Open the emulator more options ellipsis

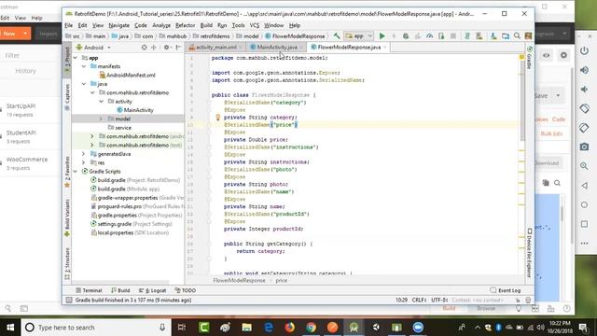(x=584, y=243)
